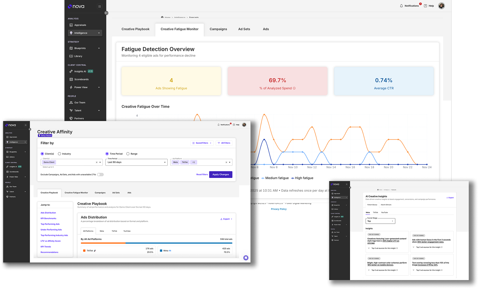479x289 pixels.
Task: Clear the Client(s) field with its X icon
Action: point(97,162)
